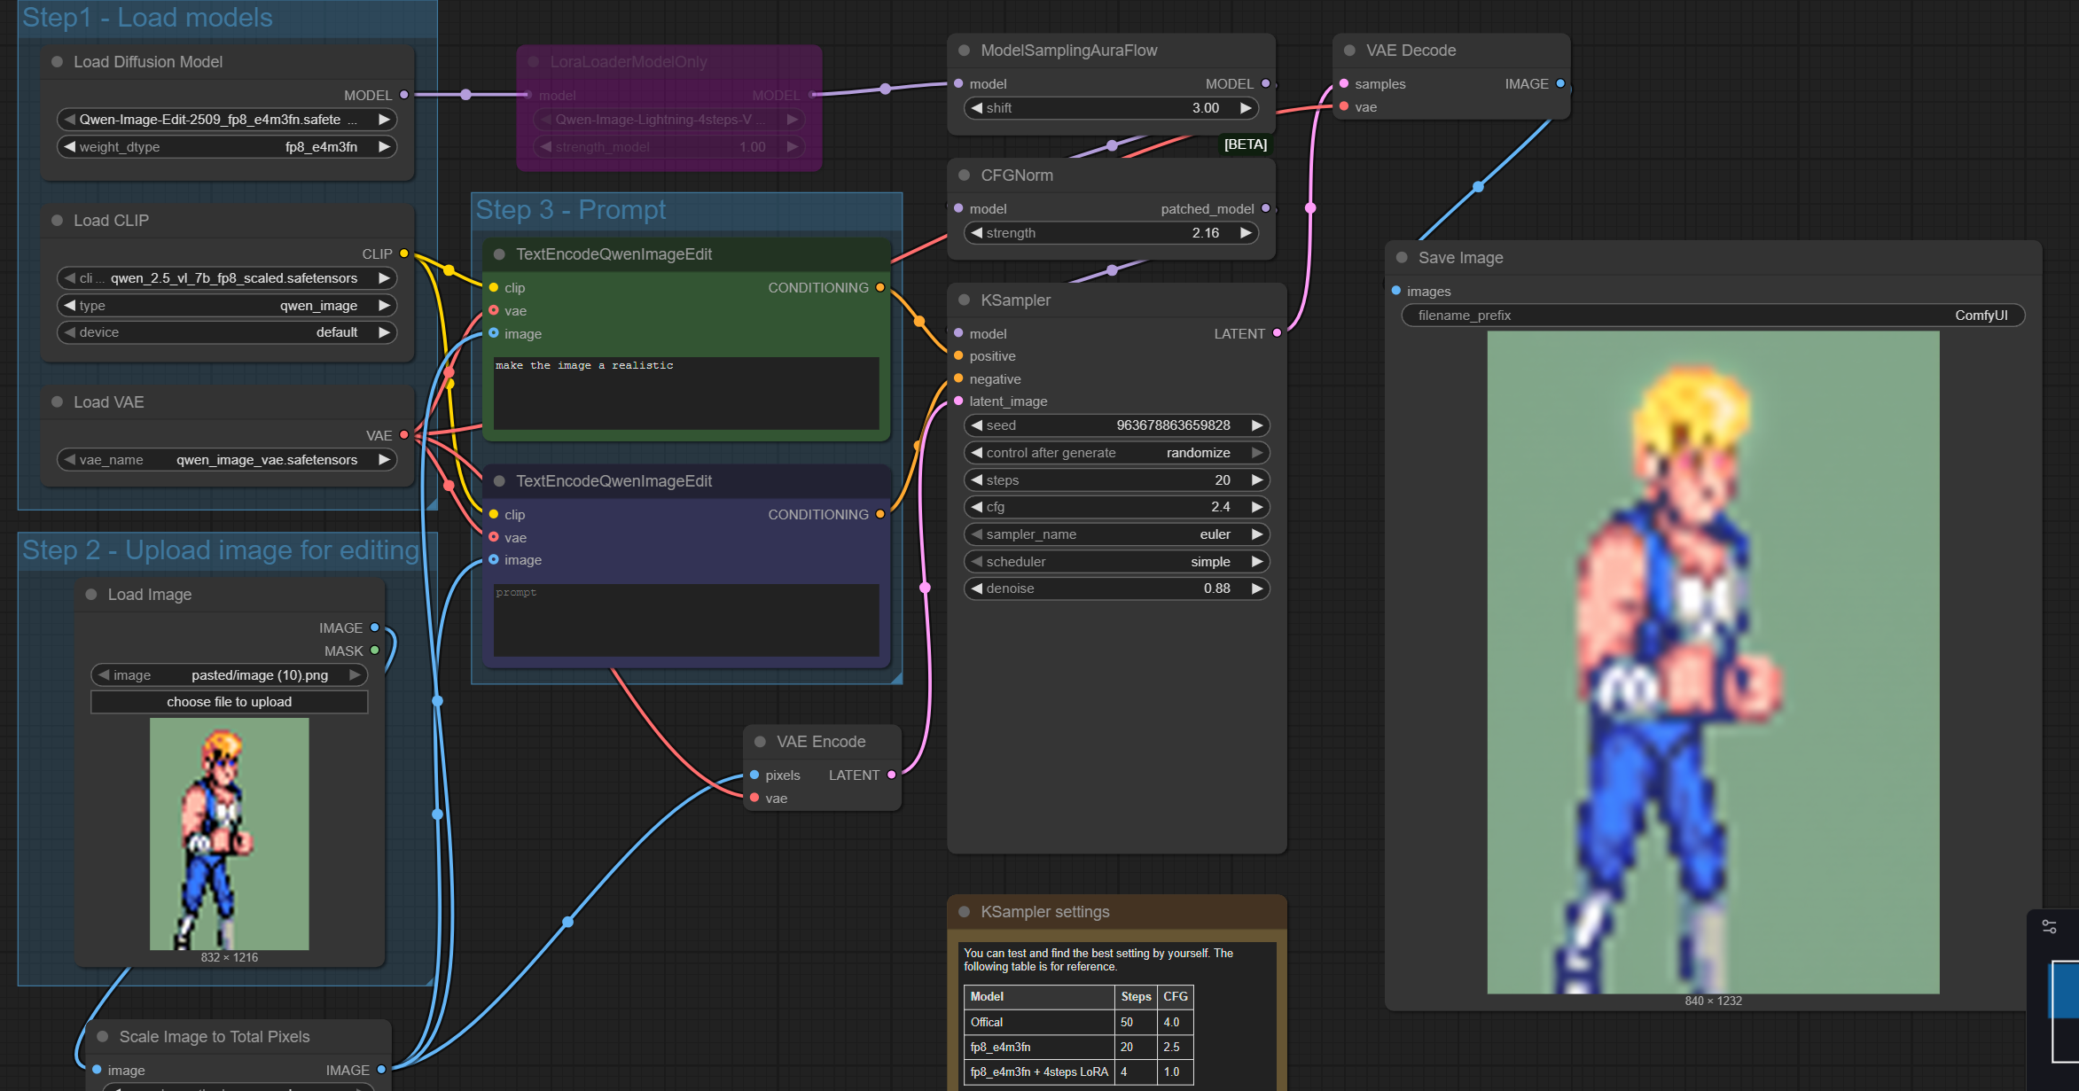Open the control after generate randomize dropdown
The width and height of the screenshot is (2079, 1091).
pyautogui.click(x=1117, y=453)
